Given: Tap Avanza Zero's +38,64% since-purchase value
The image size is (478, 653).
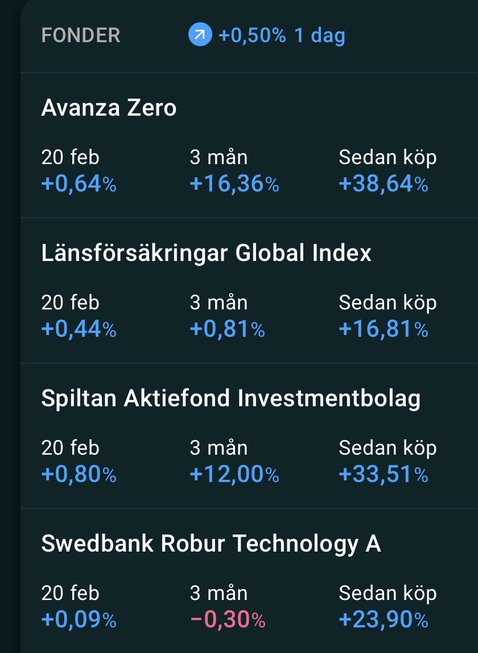Looking at the screenshot, I should pyautogui.click(x=383, y=184).
